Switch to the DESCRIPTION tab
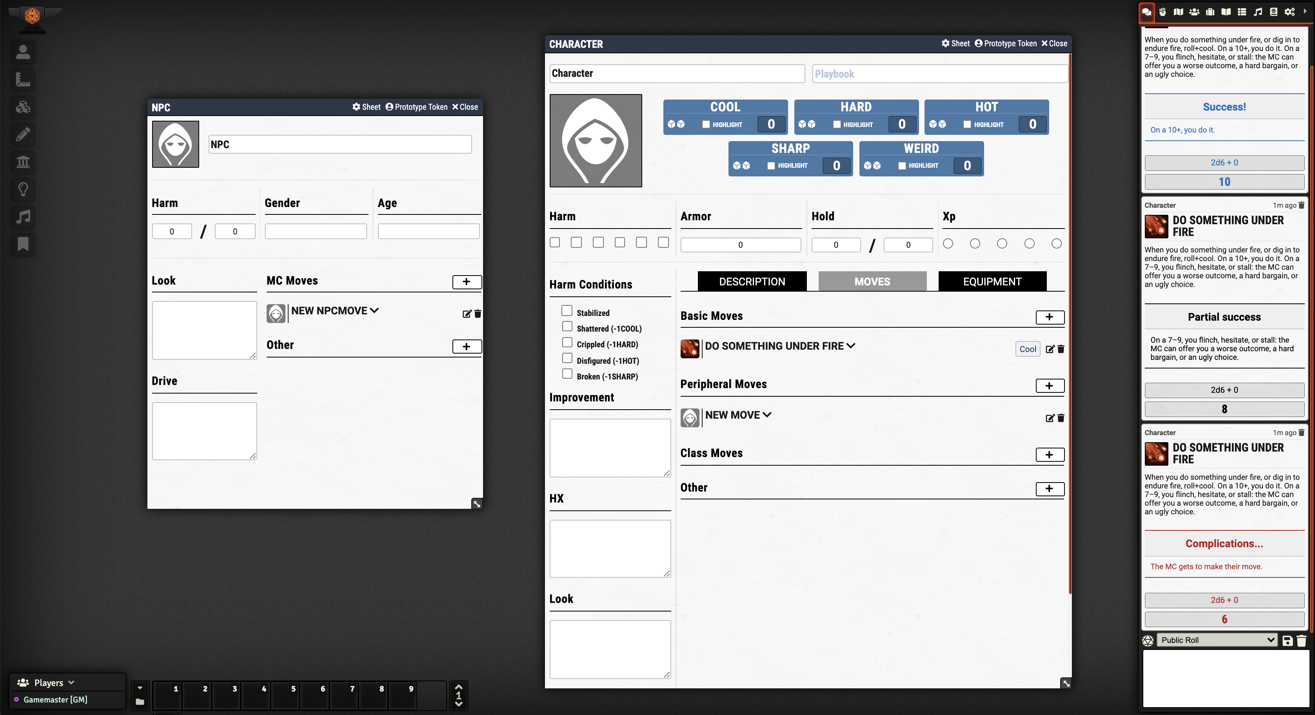 (752, 281)
